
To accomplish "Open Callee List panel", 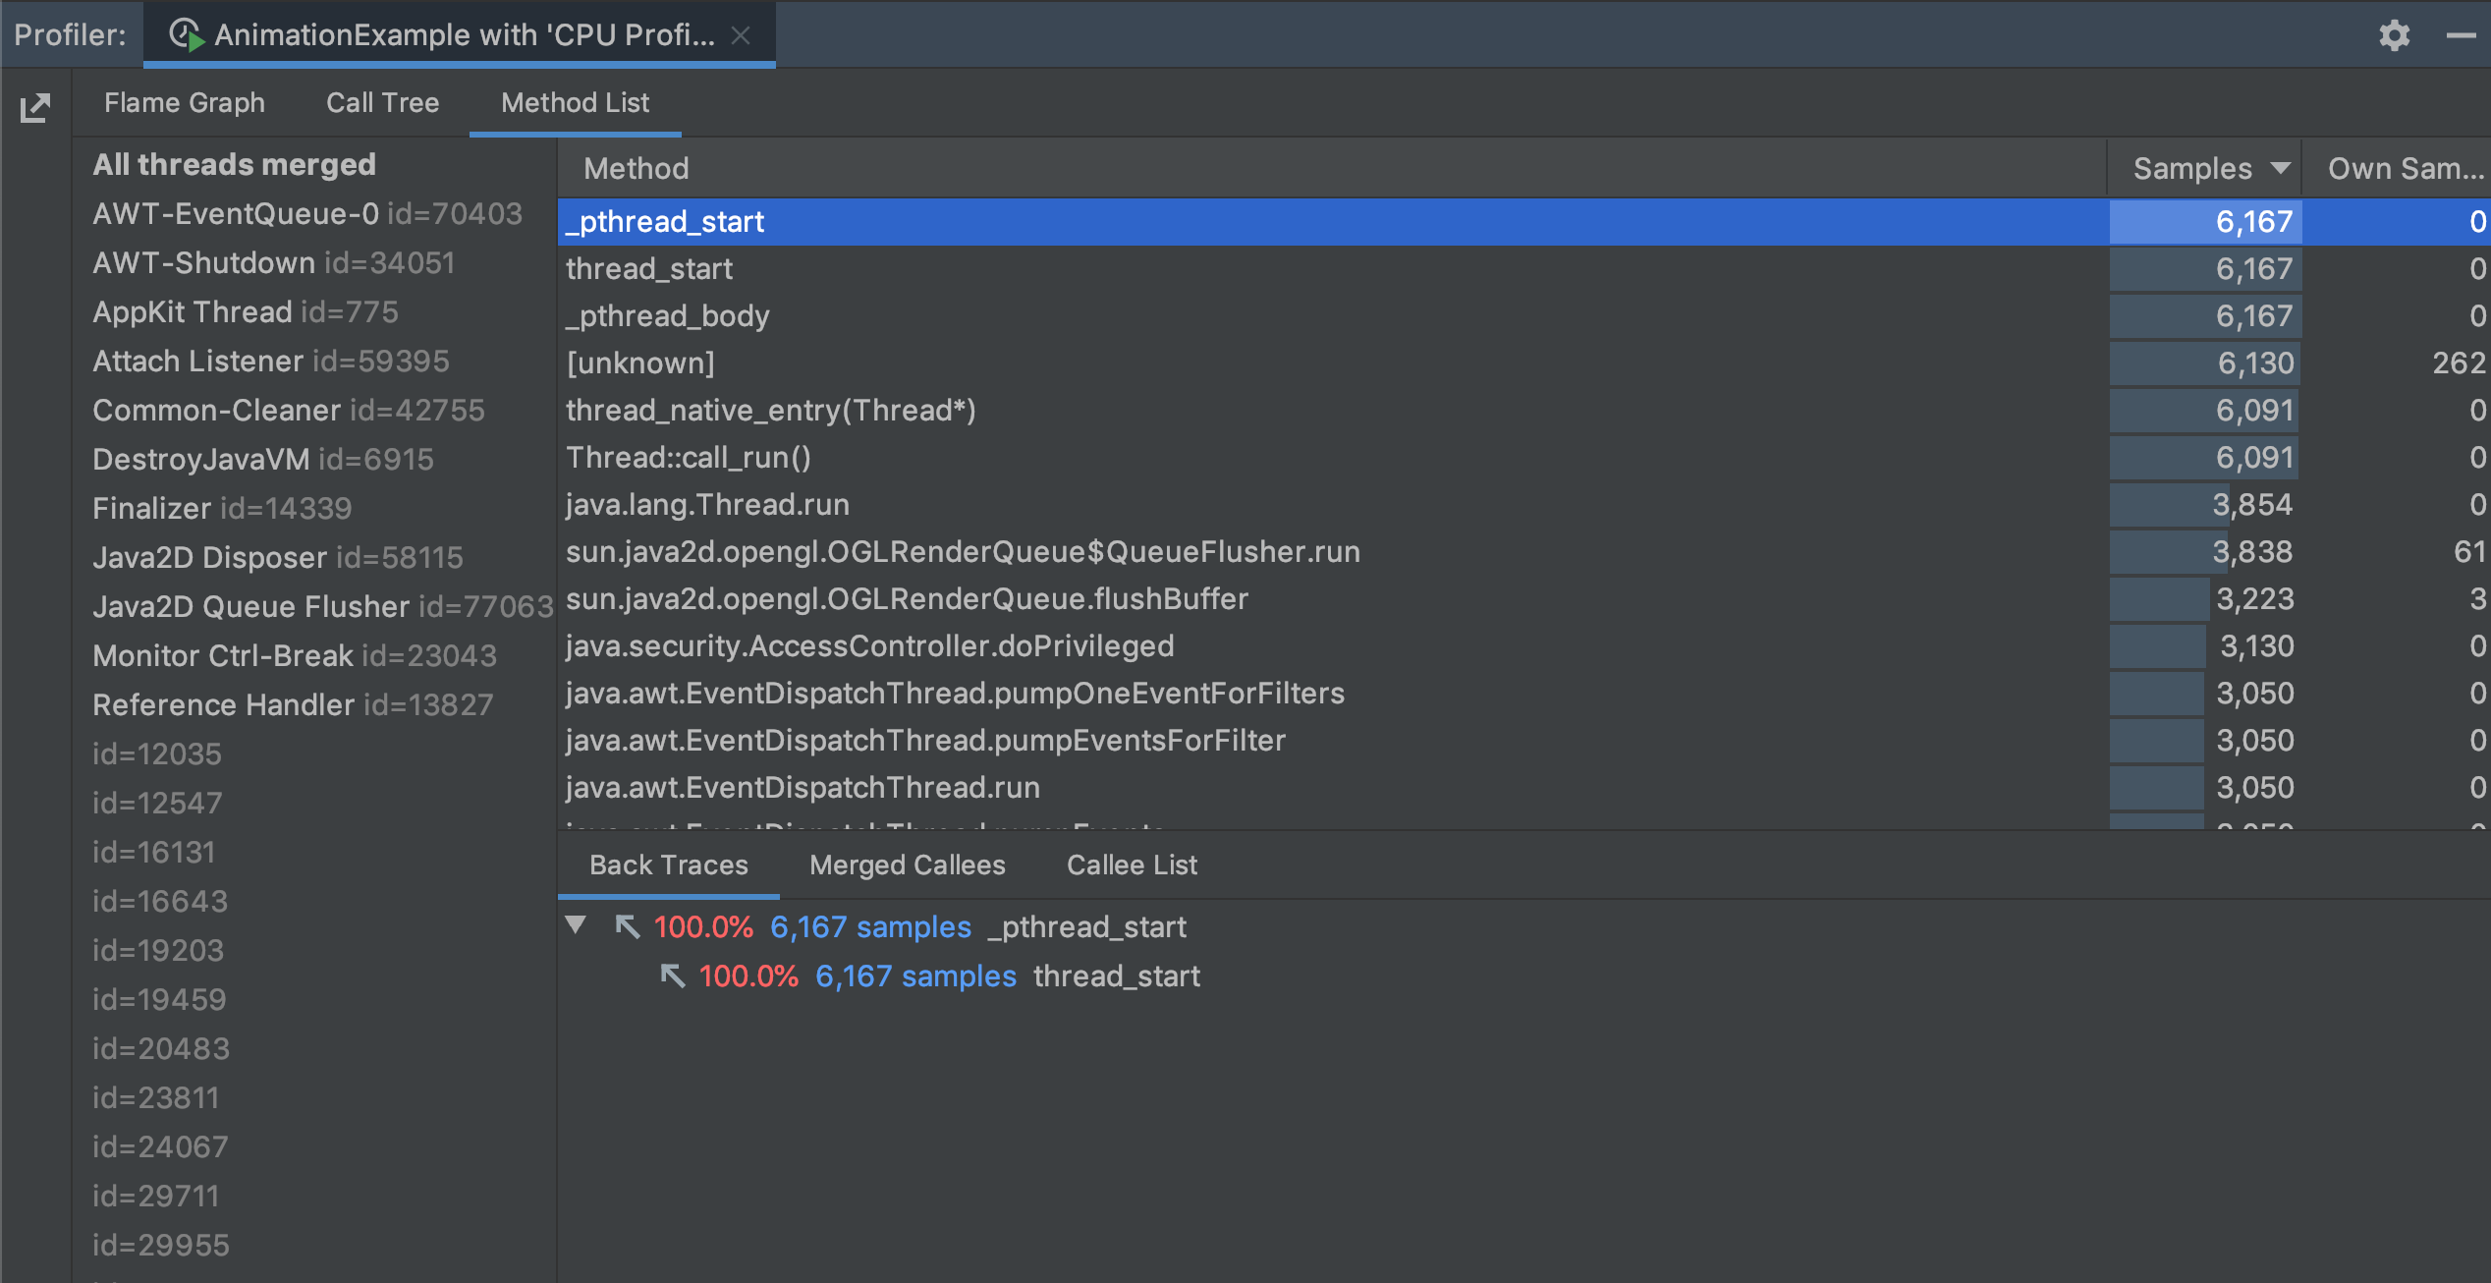I will point(1131,865).
